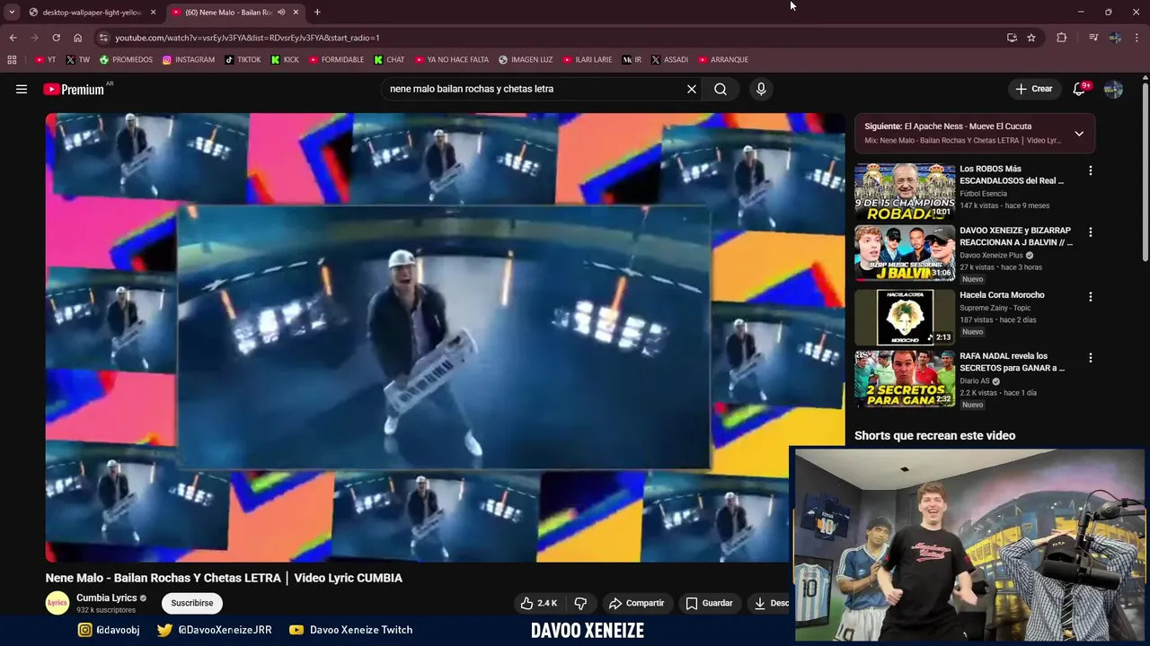Close the desktop-wallpaper tab
The image size is (1150, 646).
coord(153,13)
